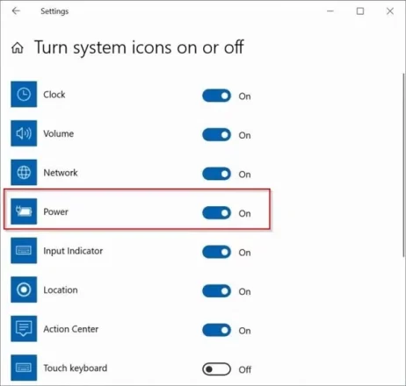Toggle the Power icon switch

pos(216,213)
